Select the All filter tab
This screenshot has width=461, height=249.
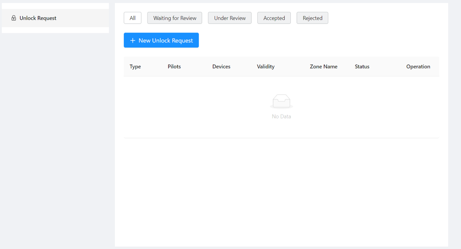[132, 18]
